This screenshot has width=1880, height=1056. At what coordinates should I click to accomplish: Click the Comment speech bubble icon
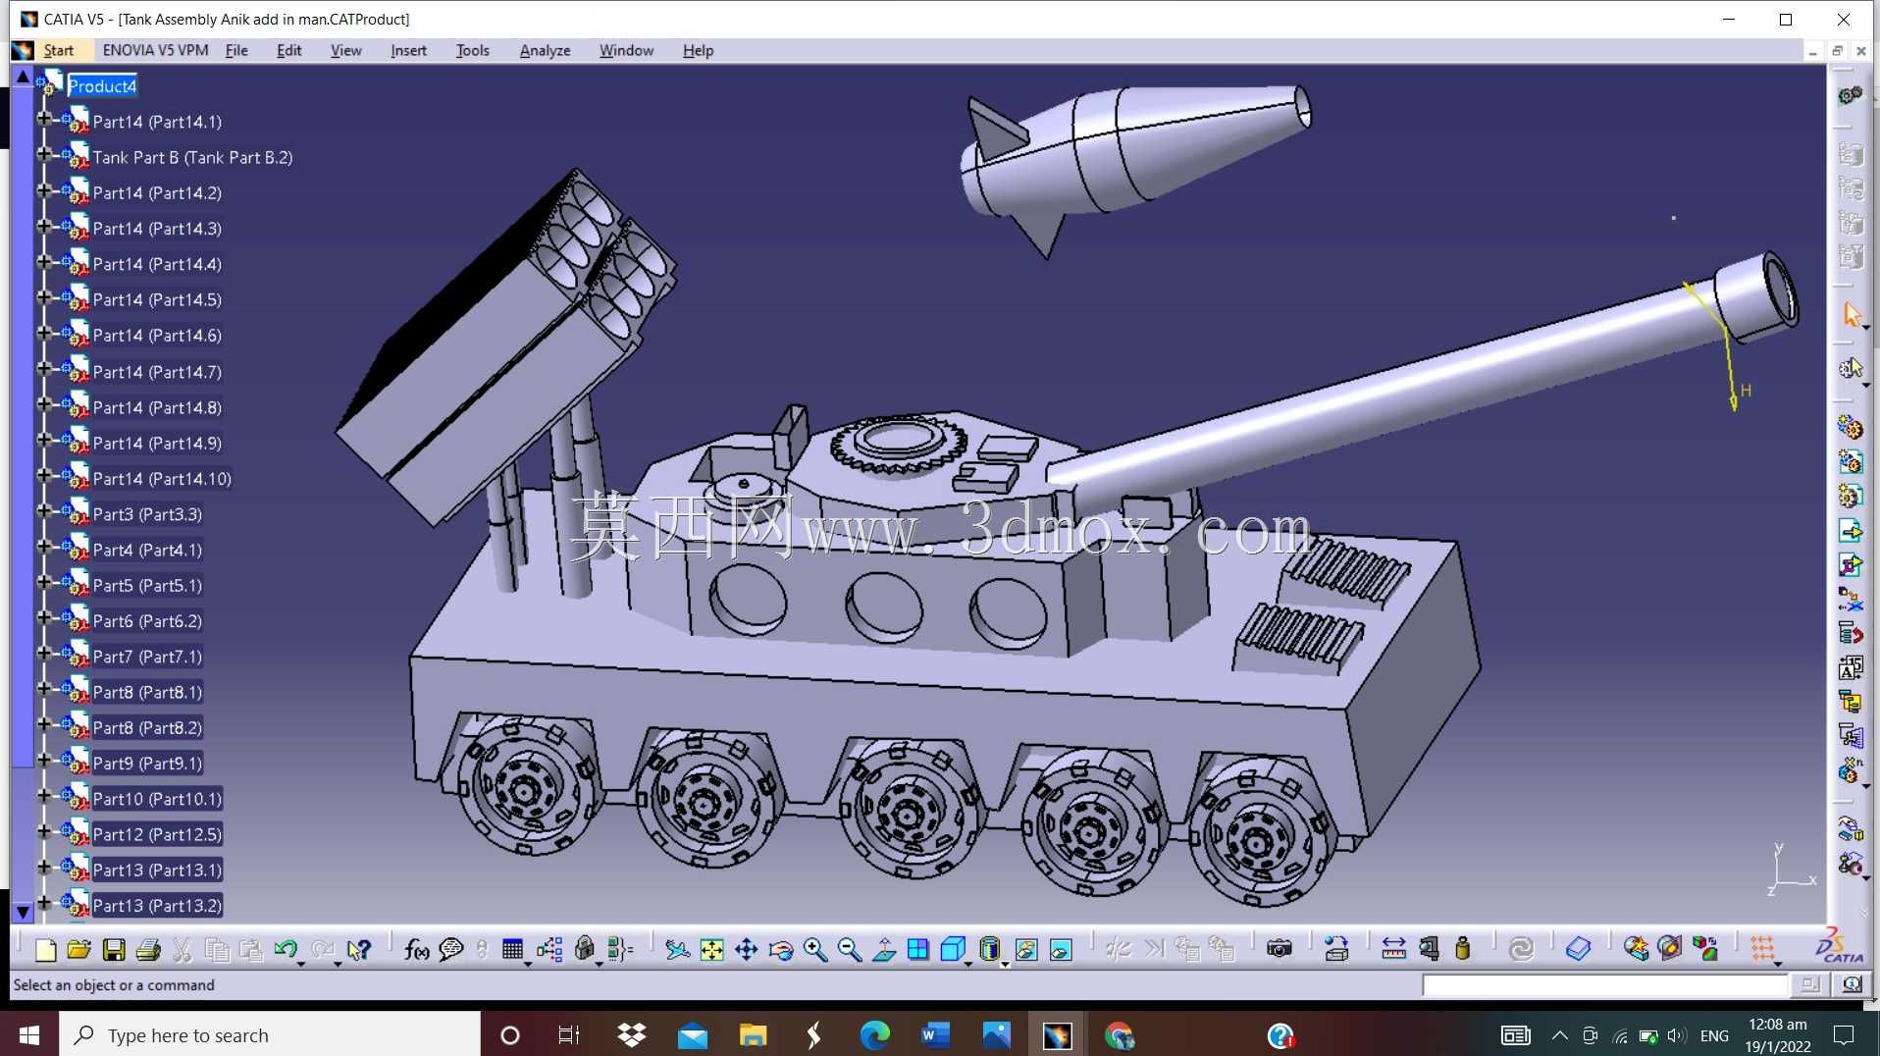450,949
